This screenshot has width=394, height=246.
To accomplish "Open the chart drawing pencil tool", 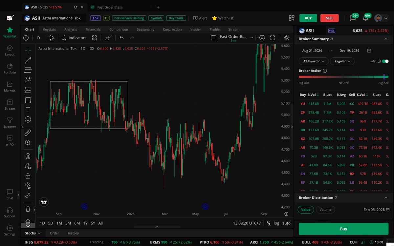I will tap(108, 38).
